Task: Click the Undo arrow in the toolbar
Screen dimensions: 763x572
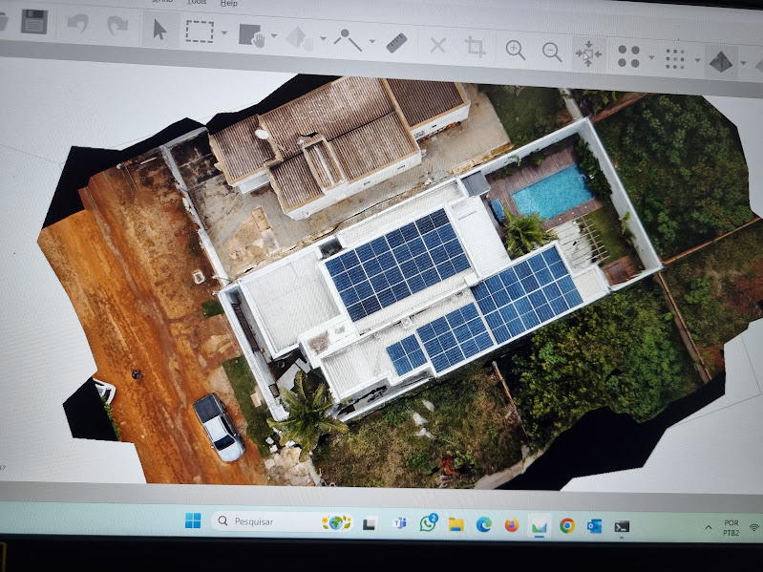Action: (x=78, y=24)
